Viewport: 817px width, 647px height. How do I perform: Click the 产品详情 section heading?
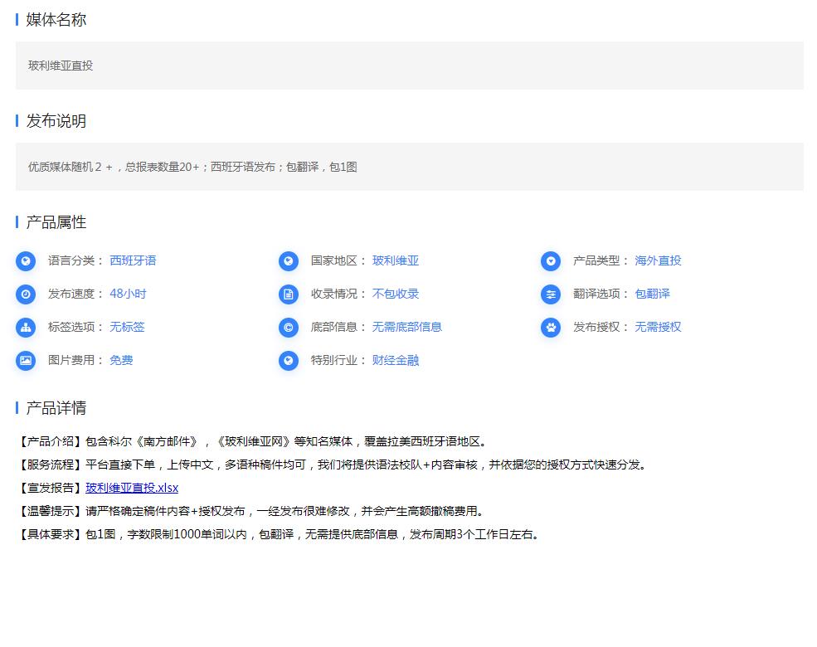pyautogui.click(x=56, y=408)
